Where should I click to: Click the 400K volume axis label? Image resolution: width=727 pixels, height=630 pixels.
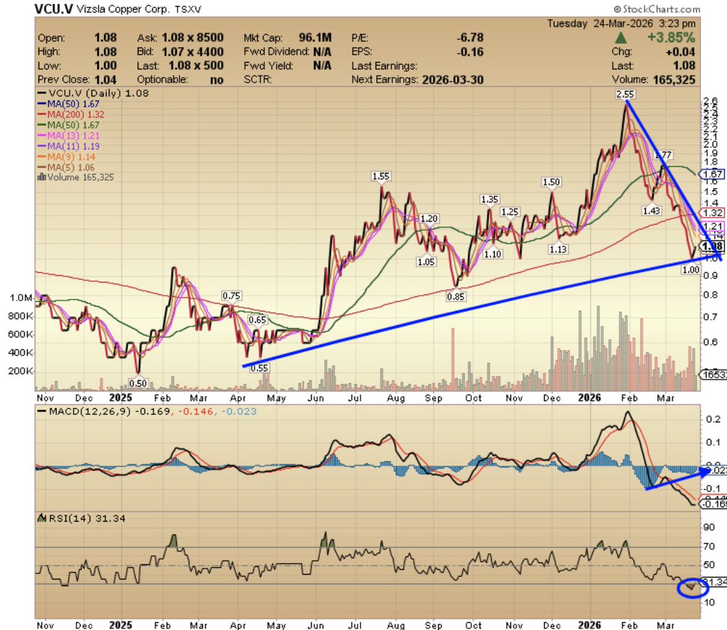tap(21, 353)
